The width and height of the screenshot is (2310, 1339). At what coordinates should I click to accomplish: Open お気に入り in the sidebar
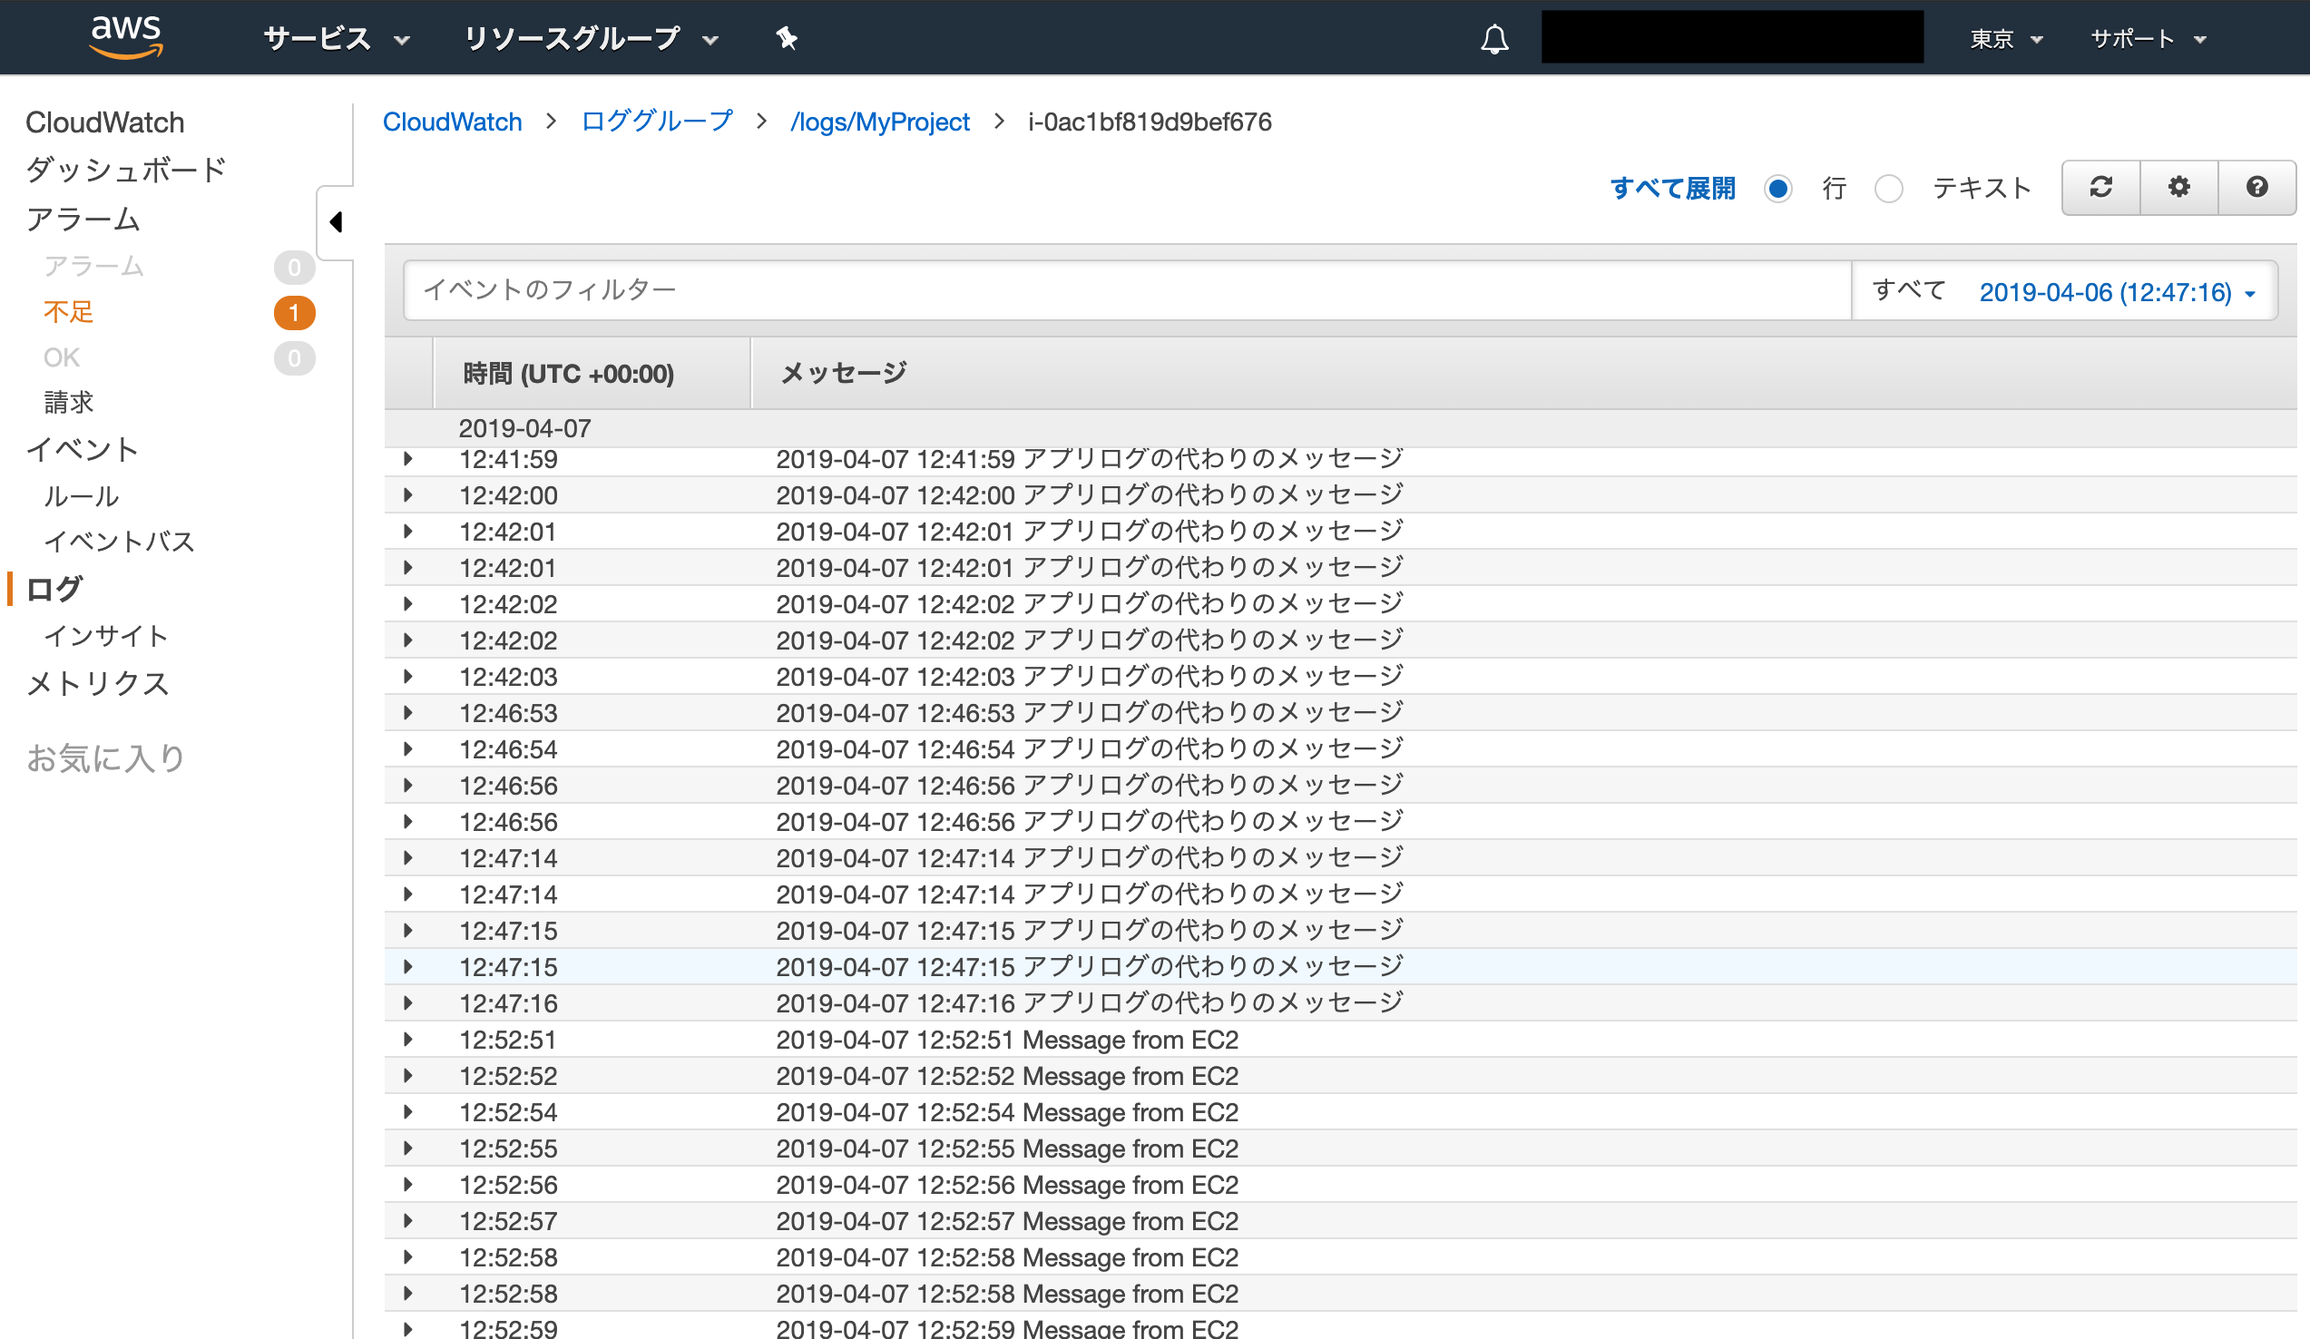[x=106, y=757]
